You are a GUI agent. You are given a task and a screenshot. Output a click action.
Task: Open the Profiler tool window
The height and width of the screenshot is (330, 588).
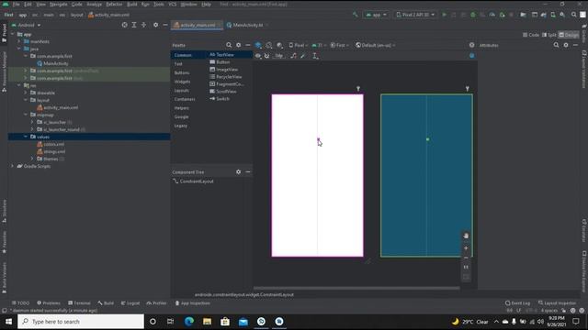pyautogui.click(x=156, y=303)
